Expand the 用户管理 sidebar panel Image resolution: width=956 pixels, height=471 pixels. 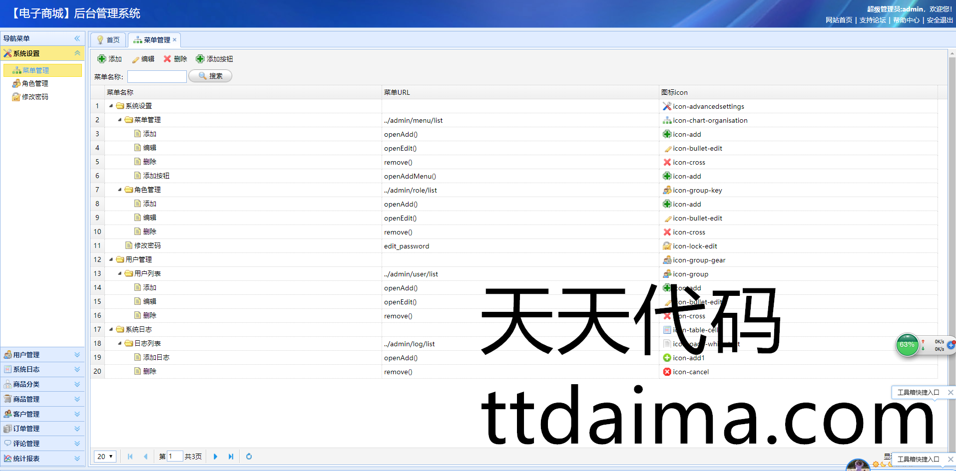pyautogui.click(x=77, y=355)
